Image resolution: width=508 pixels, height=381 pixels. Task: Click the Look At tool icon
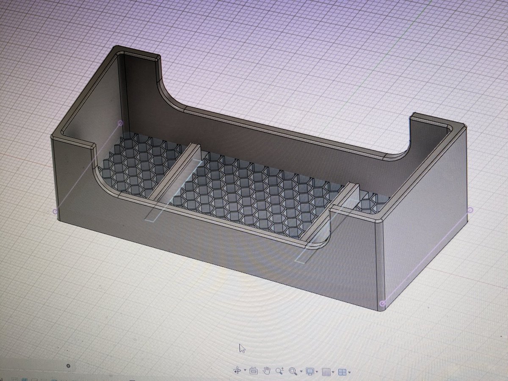click(253, 371)
